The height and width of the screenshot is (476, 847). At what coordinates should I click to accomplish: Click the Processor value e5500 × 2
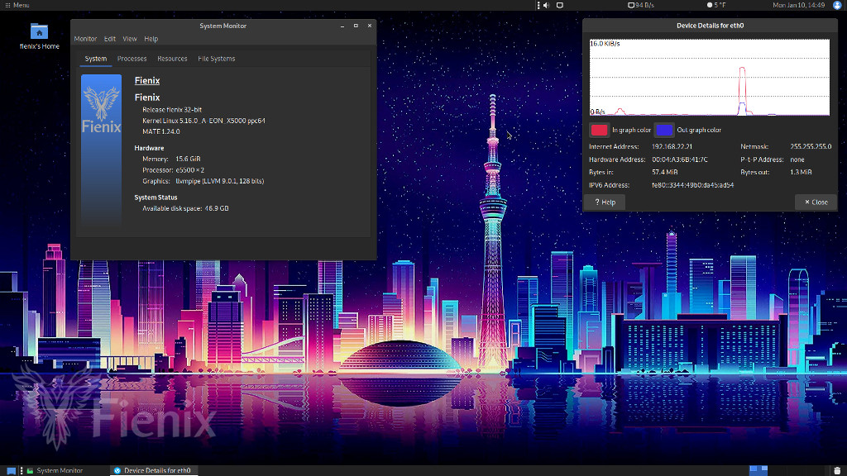[189, 170]
